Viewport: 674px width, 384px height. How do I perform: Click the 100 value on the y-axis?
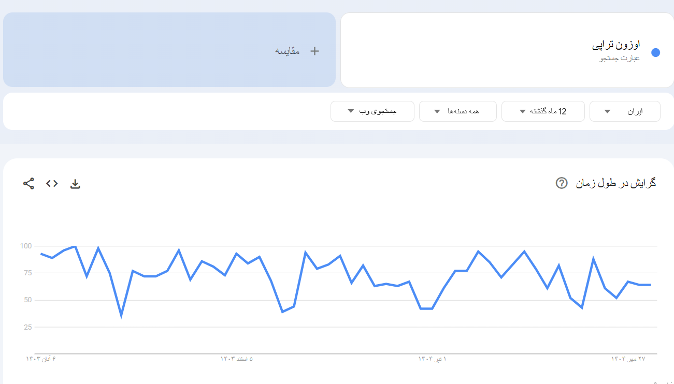tap(26, 246)
